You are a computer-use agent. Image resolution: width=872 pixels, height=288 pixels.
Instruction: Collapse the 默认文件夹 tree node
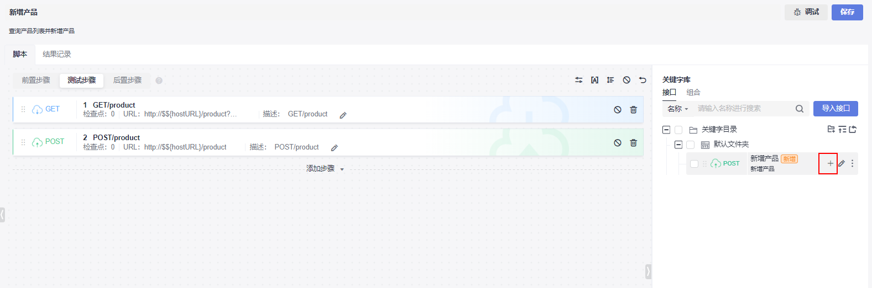point(678,145)
